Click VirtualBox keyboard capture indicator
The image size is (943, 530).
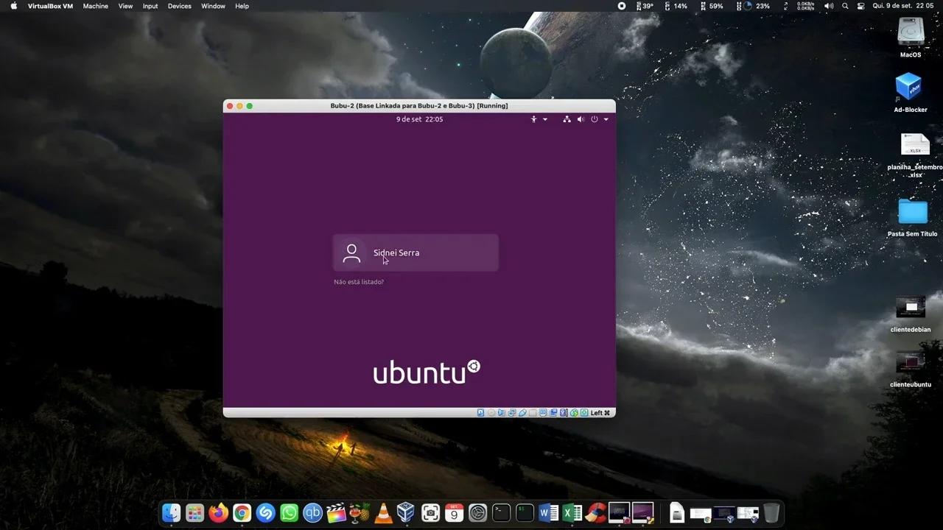pyautogui.click(x=584, y=413)
